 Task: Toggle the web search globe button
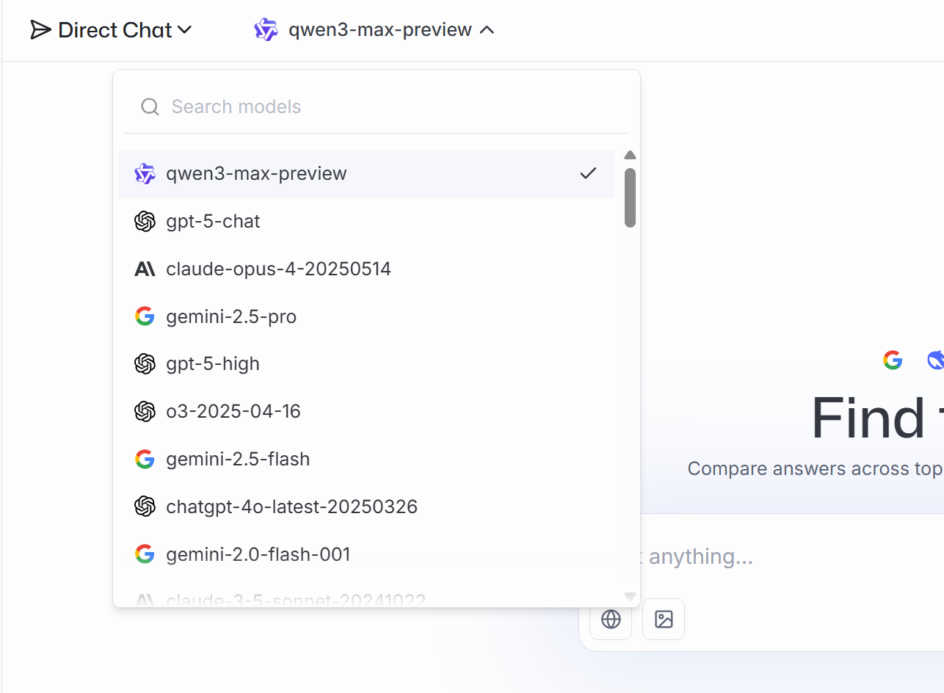coord(611,619)
